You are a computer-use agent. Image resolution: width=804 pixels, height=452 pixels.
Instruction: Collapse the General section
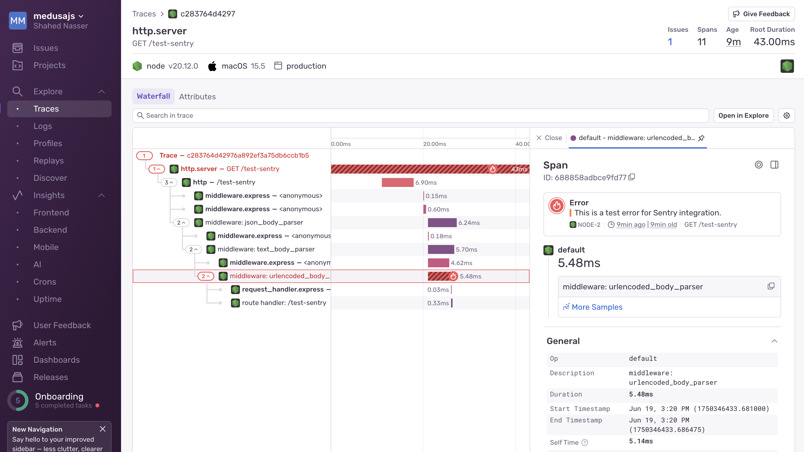coord(774,341)
